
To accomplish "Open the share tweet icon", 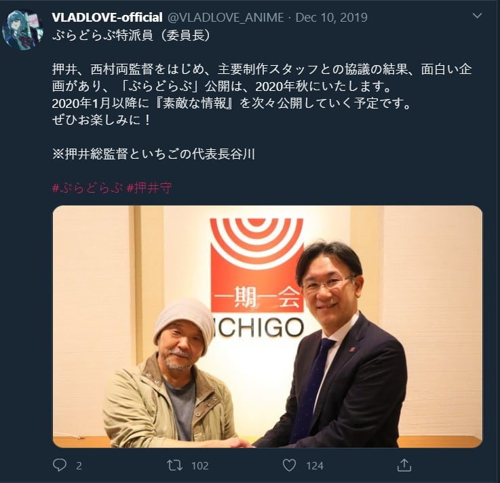I will (404, 465).
